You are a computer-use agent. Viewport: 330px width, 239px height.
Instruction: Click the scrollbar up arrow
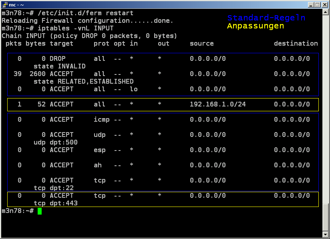326,13
